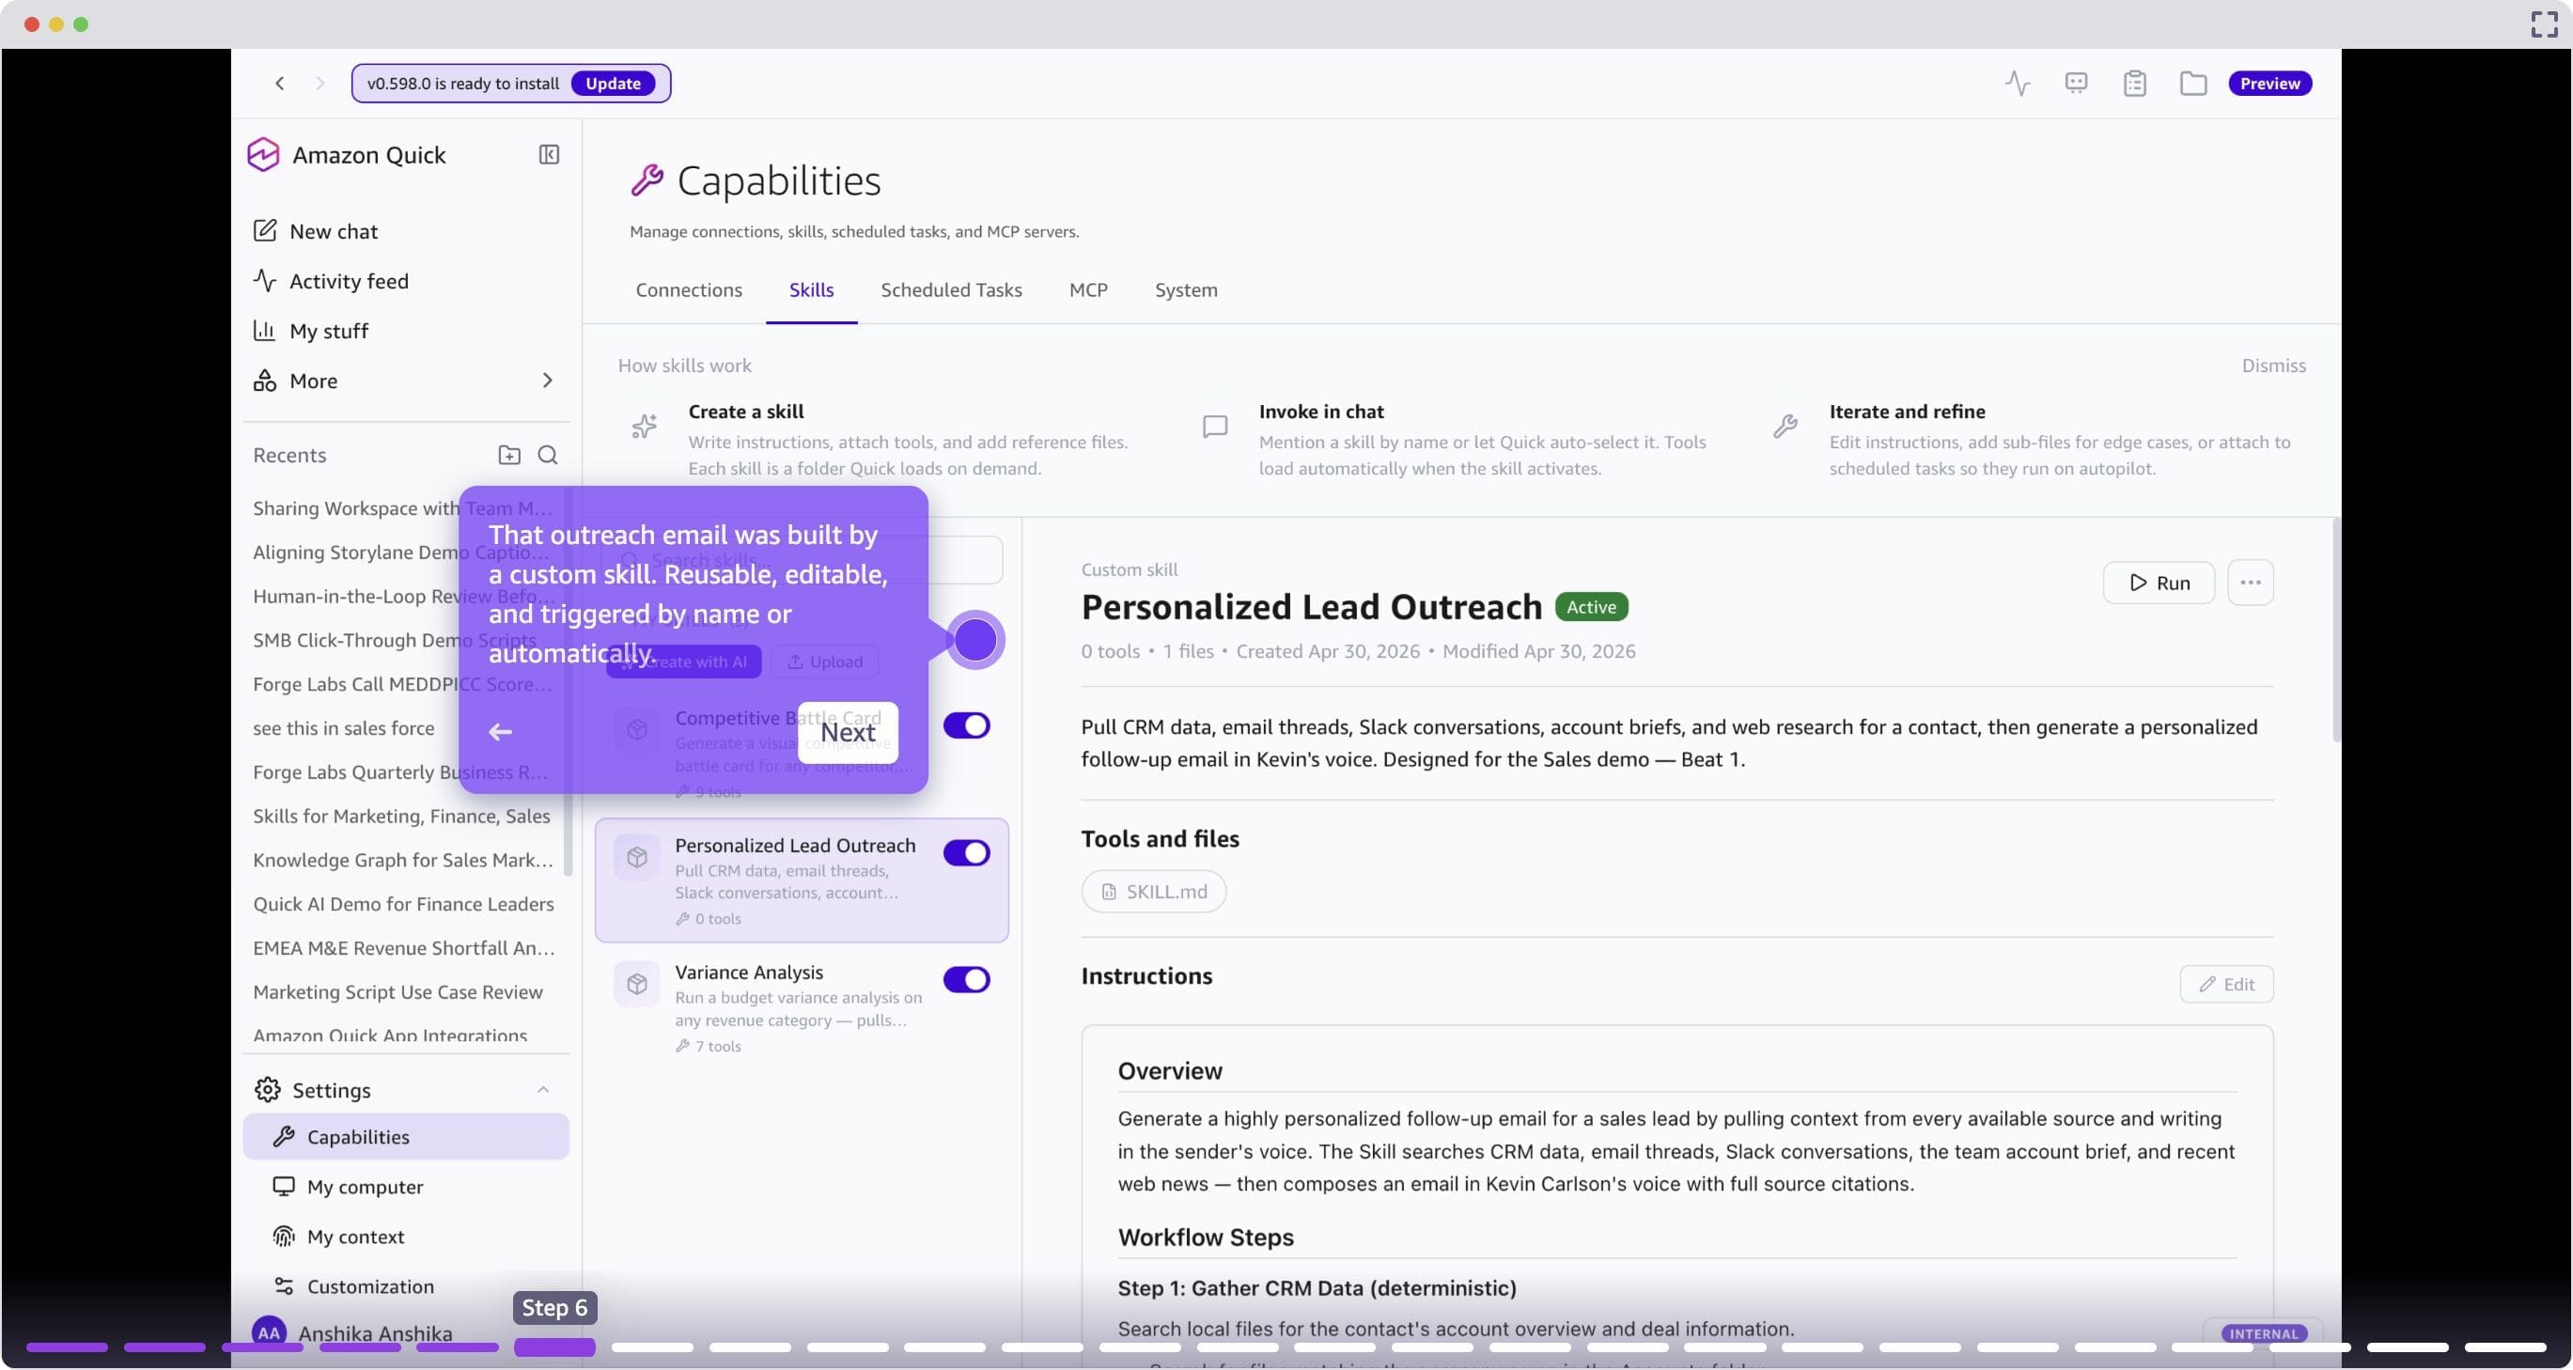Collapse the Settings section chevron
Image resolution: width=2573 pixels, height=1370 pixels.
pyautogui.click(x=542, y=1089)
